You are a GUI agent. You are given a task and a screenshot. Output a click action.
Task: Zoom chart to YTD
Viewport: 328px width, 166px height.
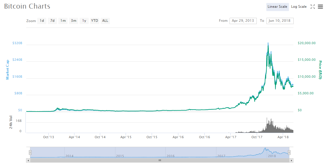click(x=94, y=21)
